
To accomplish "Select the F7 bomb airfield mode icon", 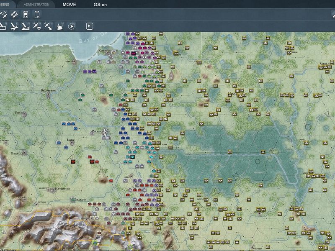I will pyautogui.click(x=14, y=26).
